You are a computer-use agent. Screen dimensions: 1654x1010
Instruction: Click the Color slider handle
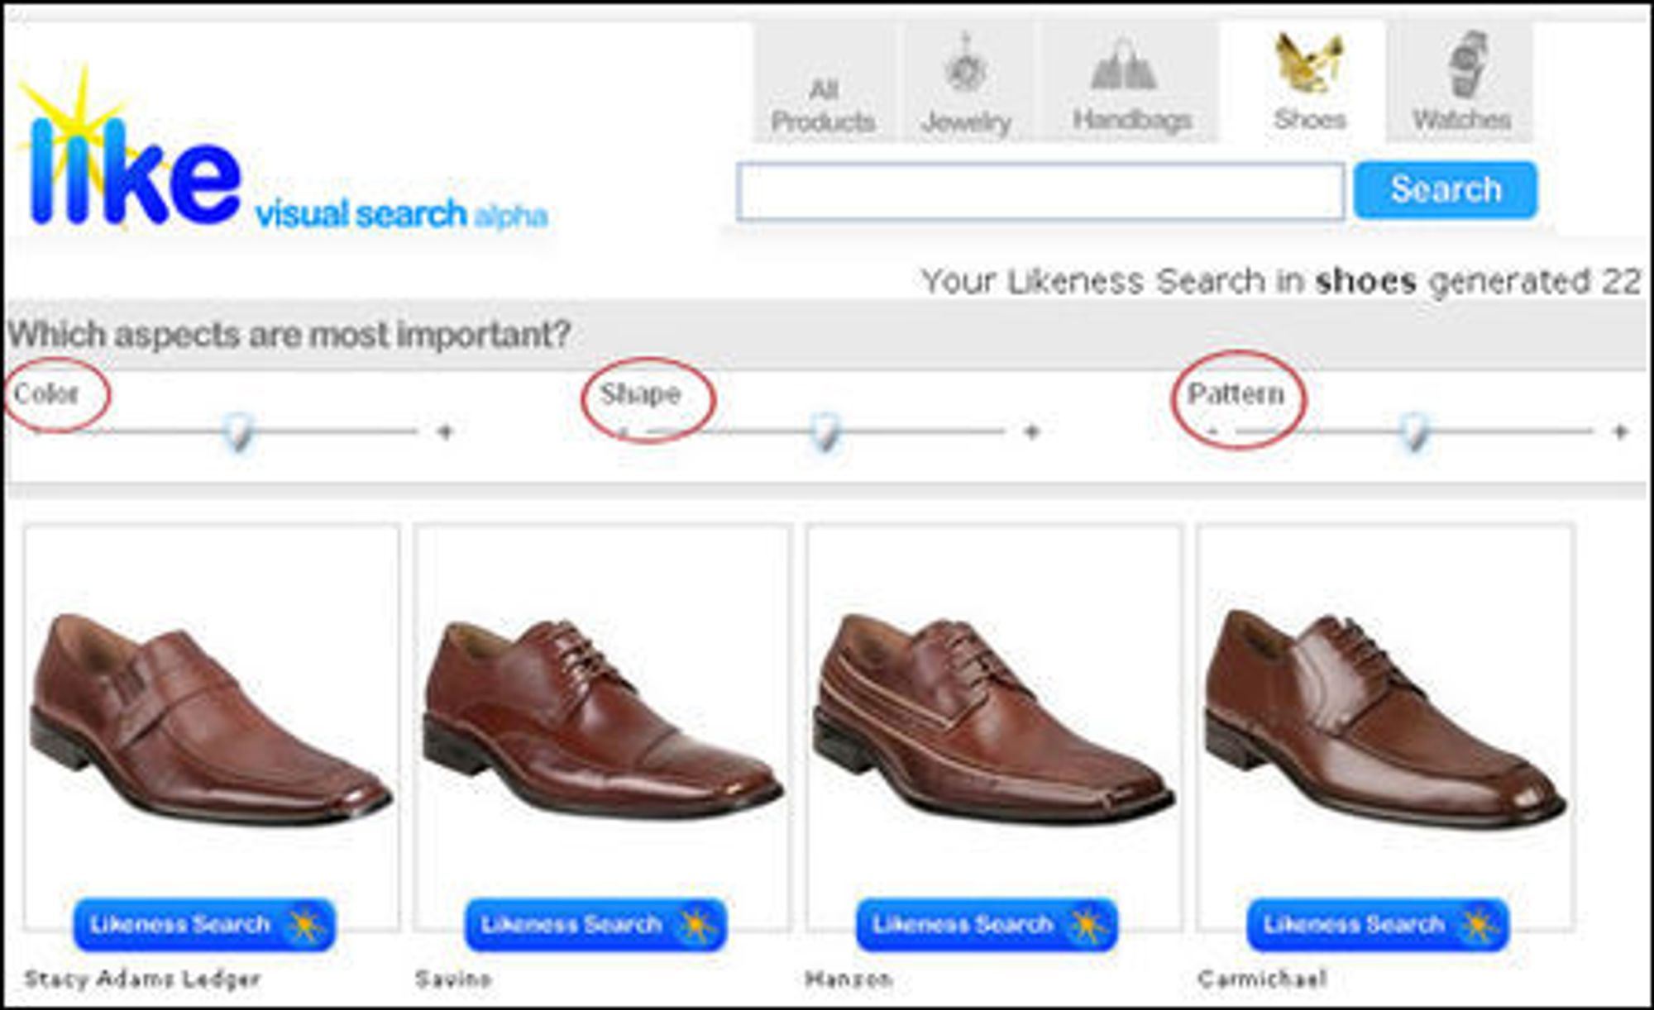pos(239,432)
